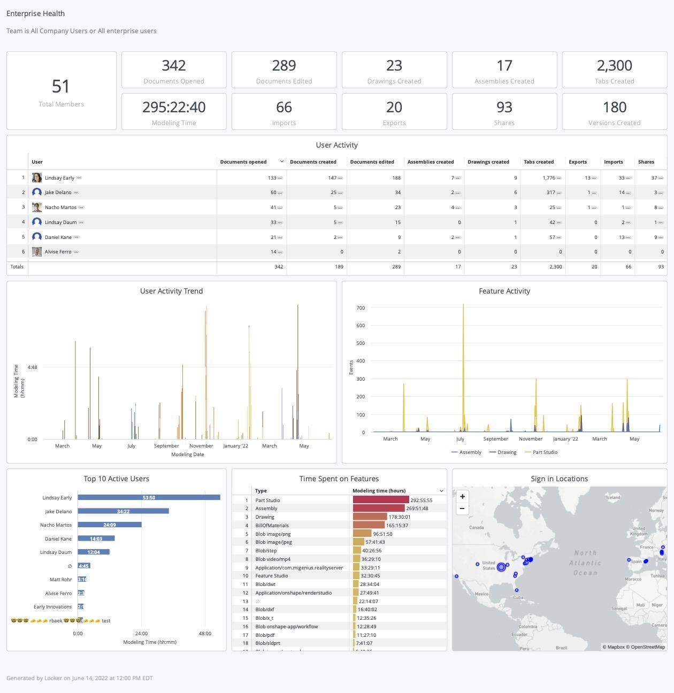The height and width of the screenshot is (693, 674).
Task: Toggle Part Studio series in legend
Action: pos(541,452)
